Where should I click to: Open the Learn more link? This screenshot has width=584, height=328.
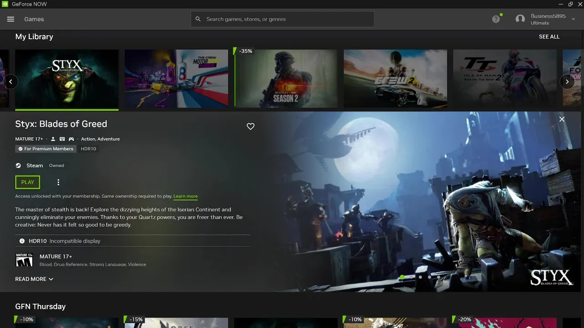(185, 196)
